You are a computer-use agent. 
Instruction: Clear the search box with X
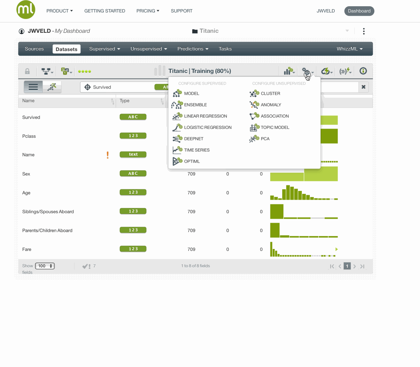point(364,87)
